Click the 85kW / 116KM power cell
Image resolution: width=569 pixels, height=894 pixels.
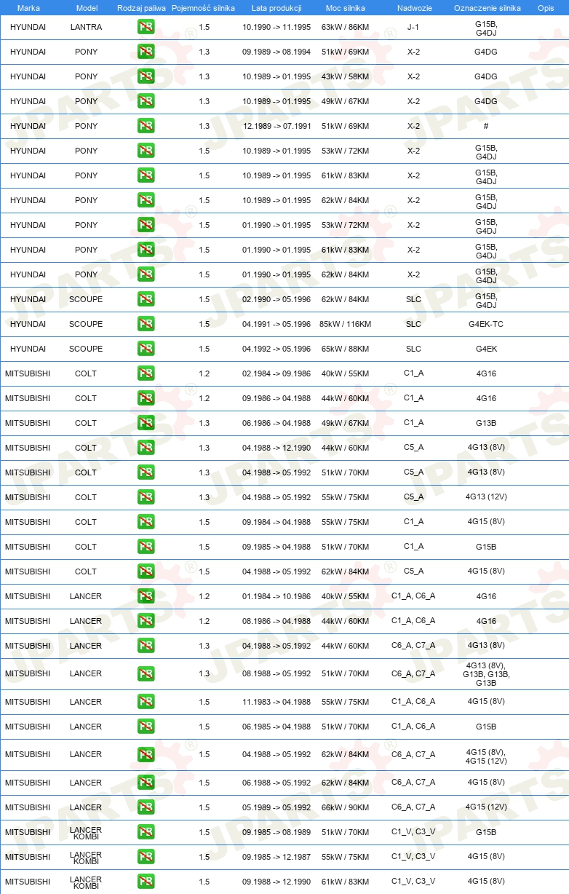click(x=346, y=325)
